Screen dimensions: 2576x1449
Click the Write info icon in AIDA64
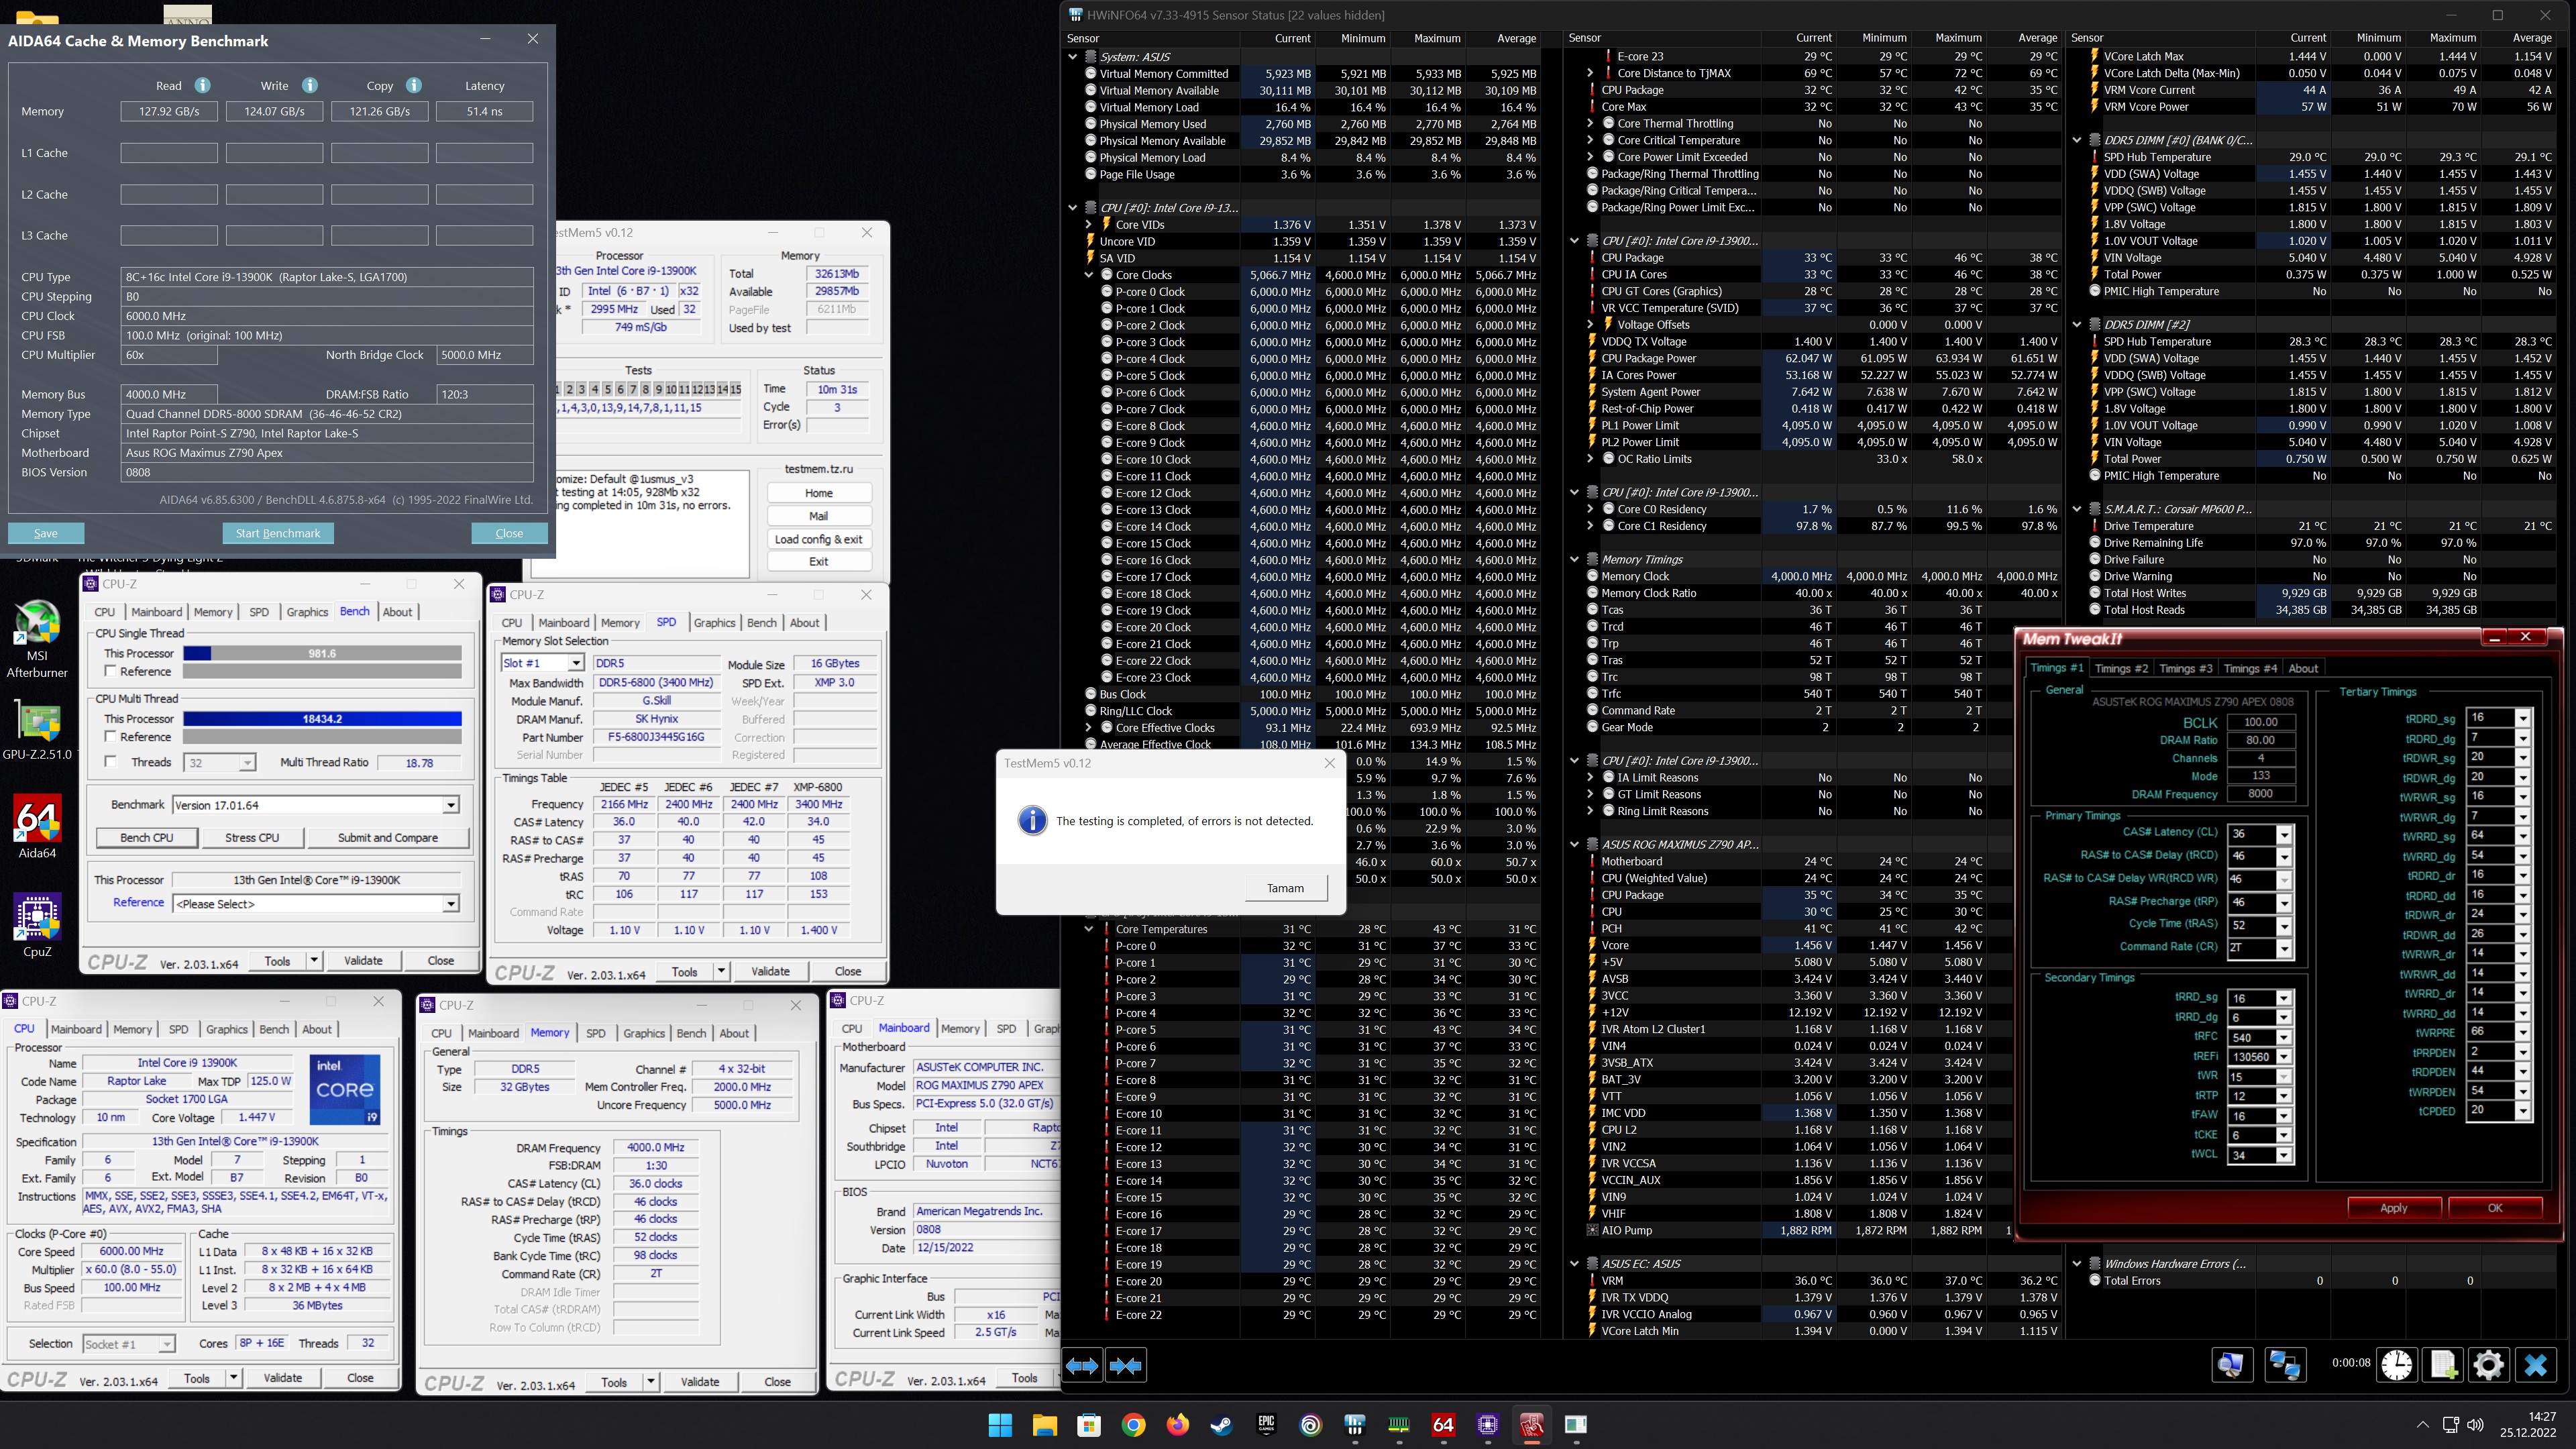[310, 86]
